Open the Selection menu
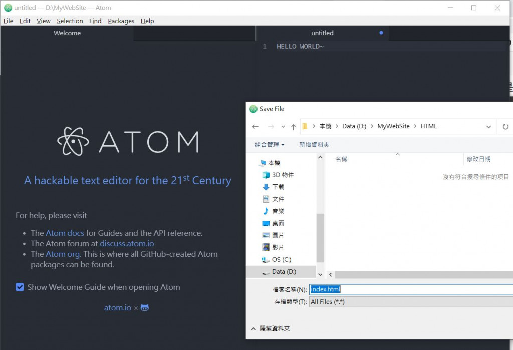This screenshot has width=513, height=350. tap(70, 21)
